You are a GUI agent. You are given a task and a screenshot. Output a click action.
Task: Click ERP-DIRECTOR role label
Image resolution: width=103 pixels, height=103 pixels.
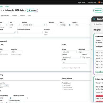92,2
